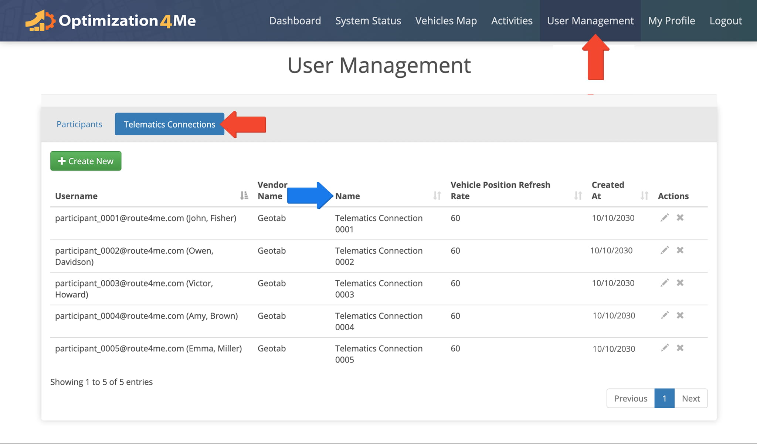Click Telematics Connection 0001 name cell
The image size is (757, 446).
tap(379, 224)
